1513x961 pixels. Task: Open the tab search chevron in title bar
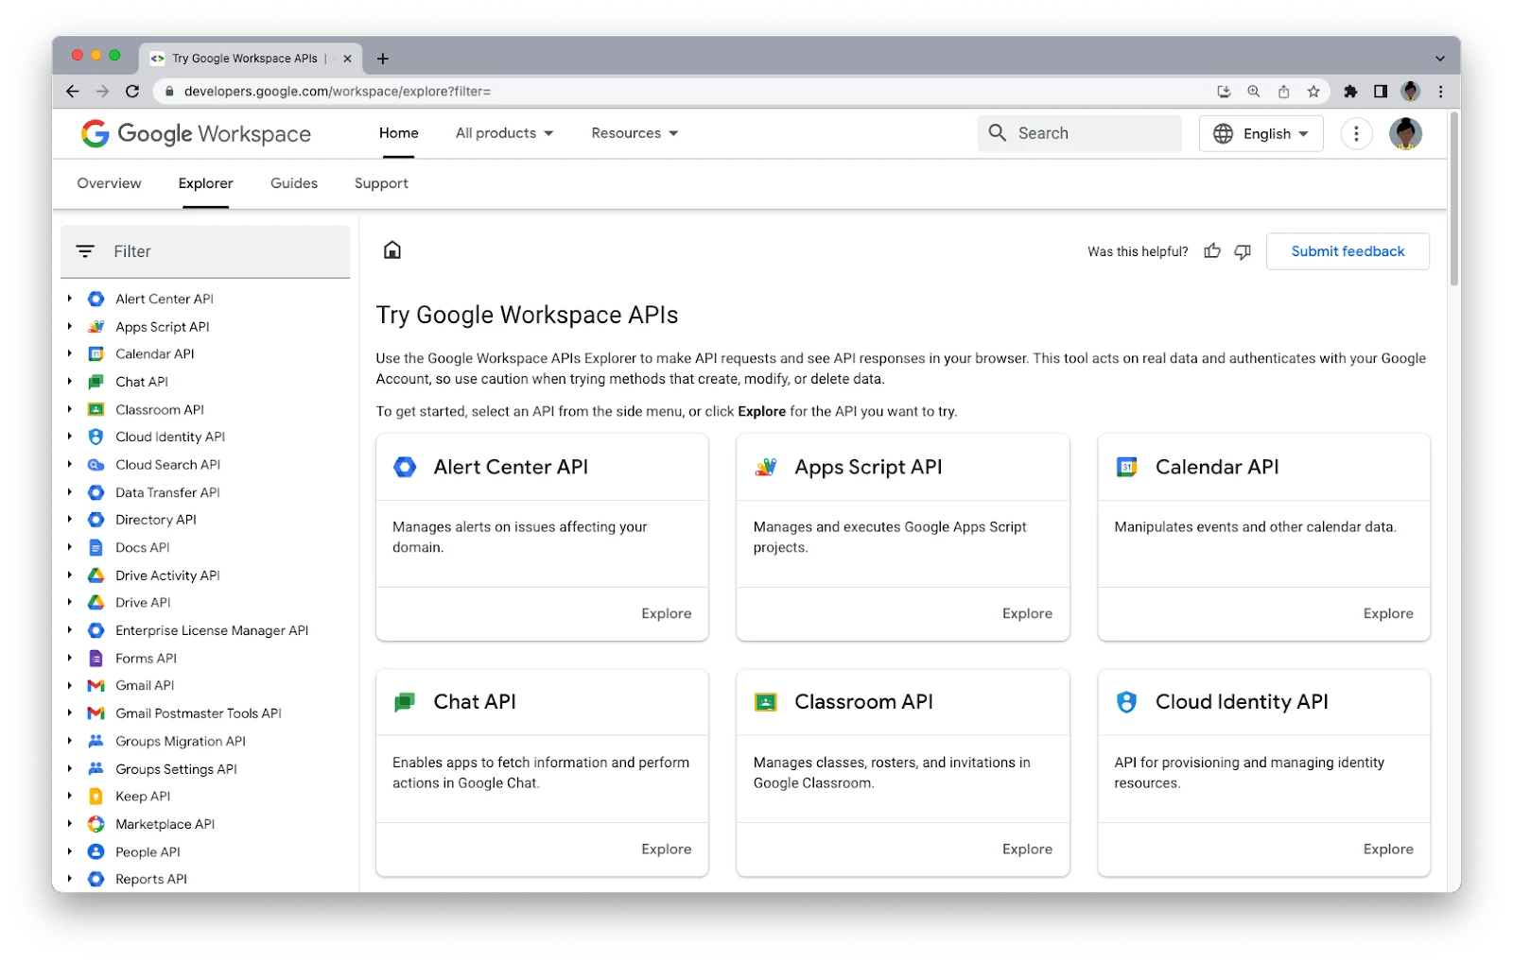(1439, 59)
